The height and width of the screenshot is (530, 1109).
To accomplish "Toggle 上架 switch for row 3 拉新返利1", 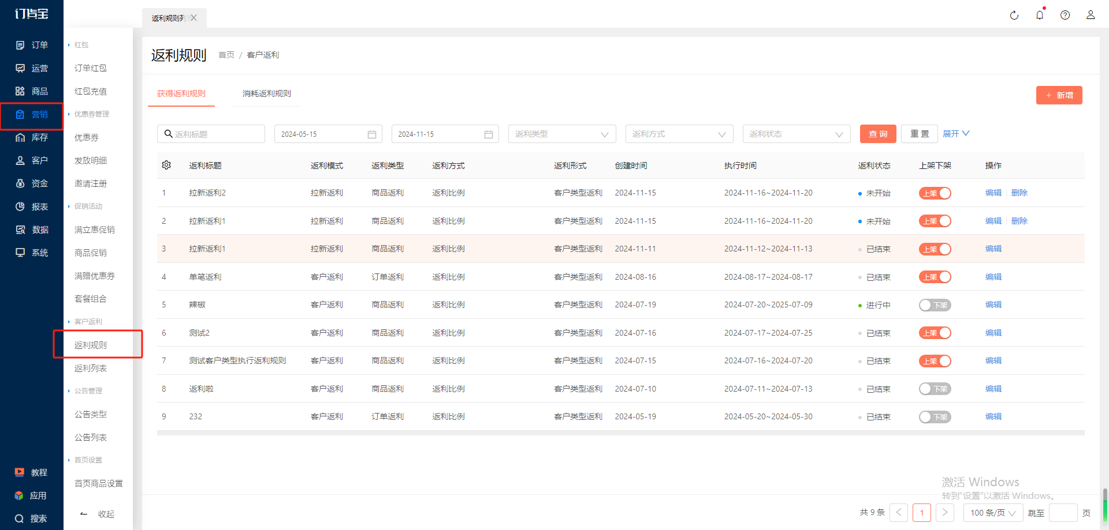I will 935,249.
